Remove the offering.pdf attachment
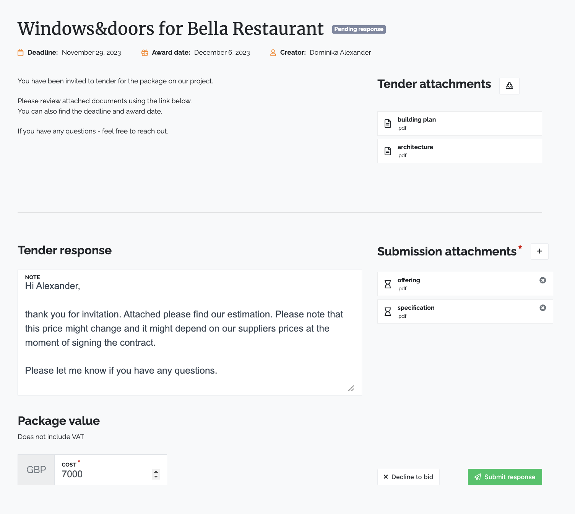Viewport: 575px width, 514px height. click(543, 280)
